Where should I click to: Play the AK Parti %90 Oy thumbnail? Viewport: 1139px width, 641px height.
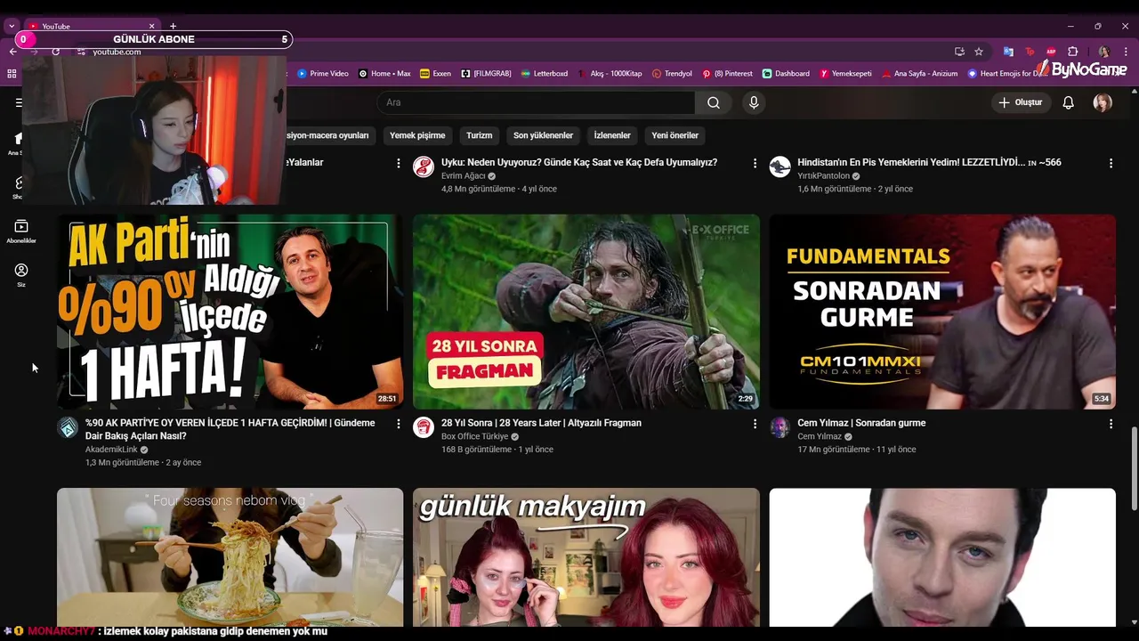pyautogui.click(x=230, y=312)
